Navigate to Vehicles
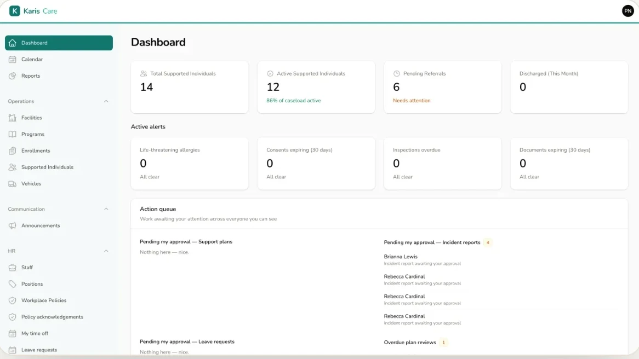 [x=59, y=183]
